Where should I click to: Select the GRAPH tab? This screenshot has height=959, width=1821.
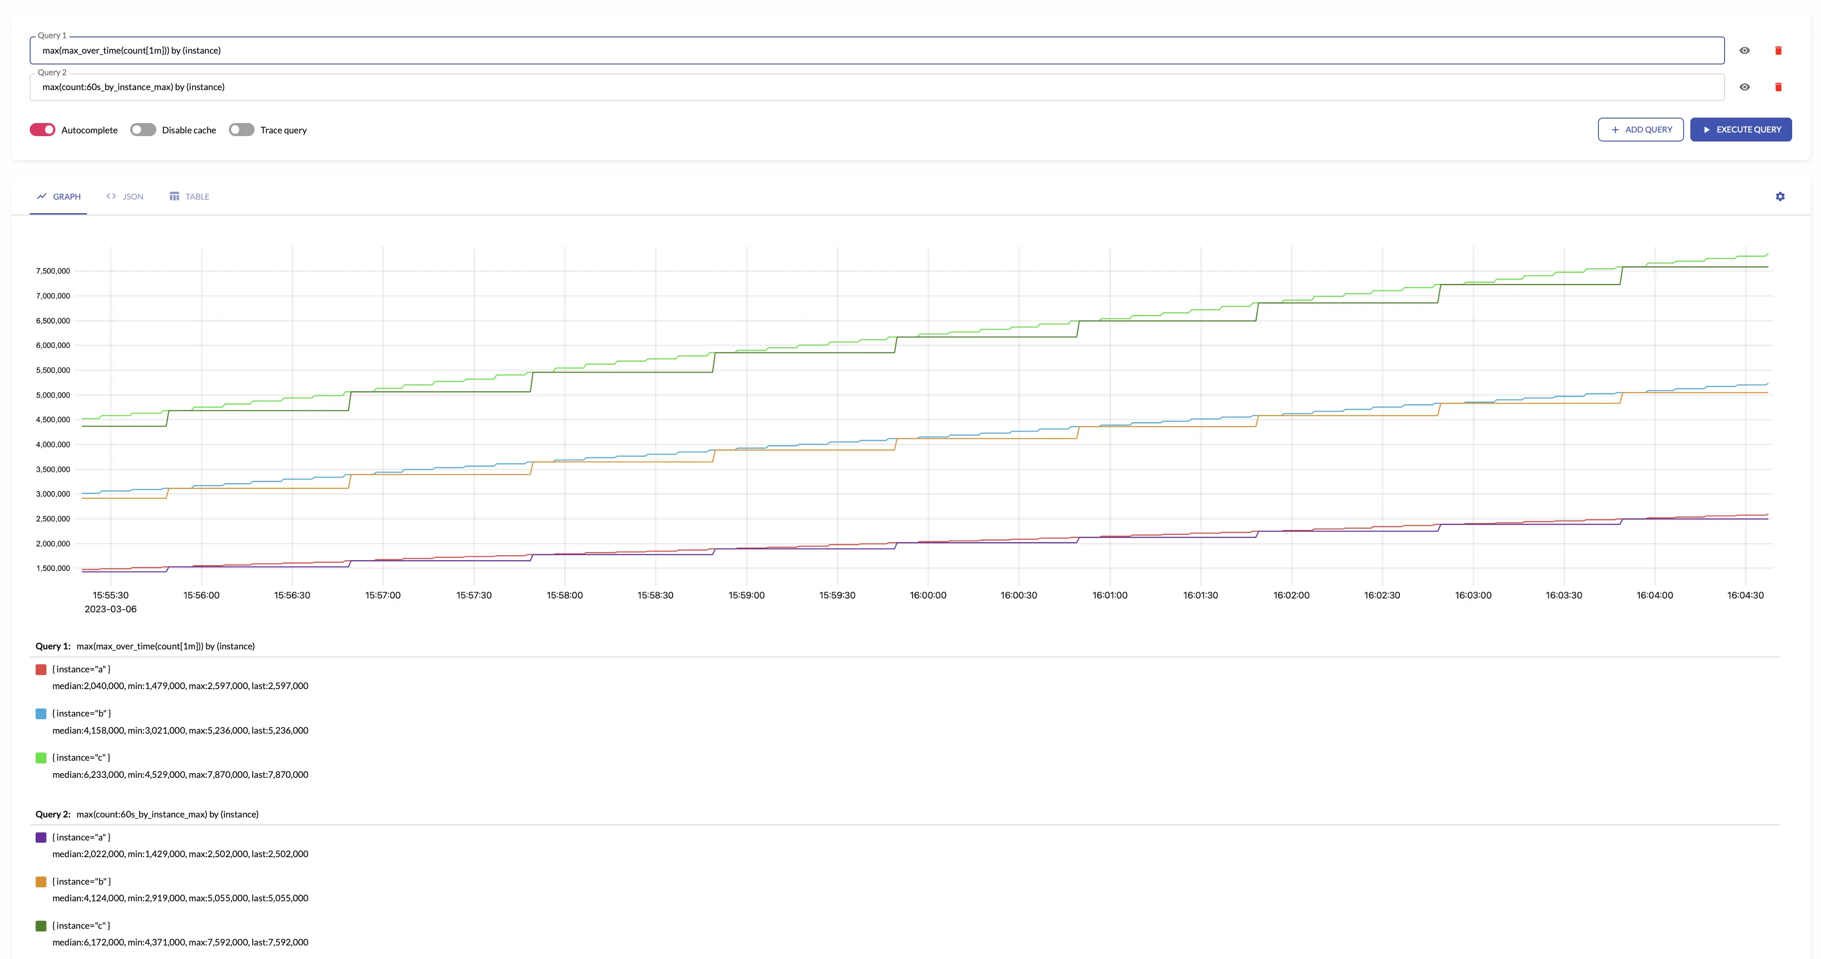coord(59,196)
